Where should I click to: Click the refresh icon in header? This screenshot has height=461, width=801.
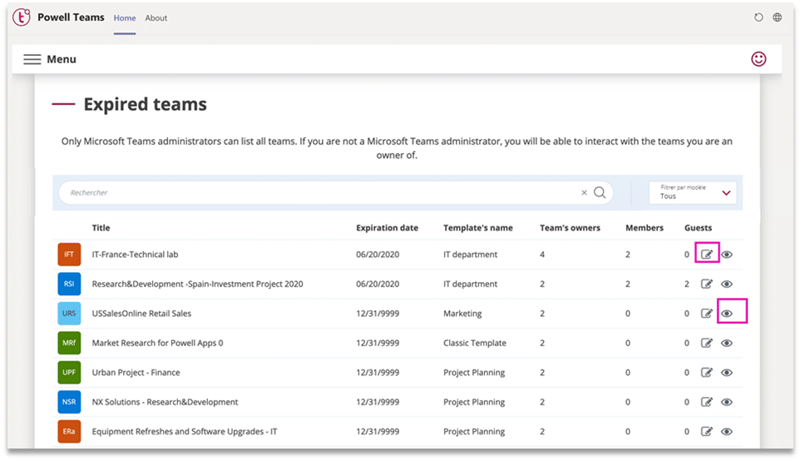[x=758, y=17]
